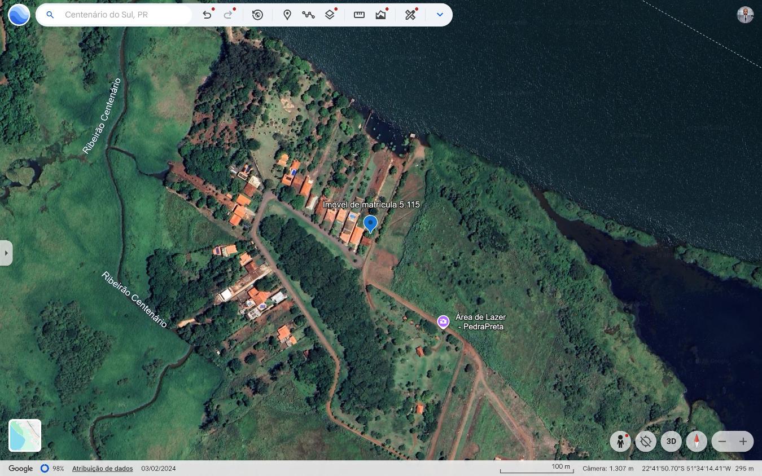
Task: Click the Atribuição de dados link
Action: click(x=102, y=468)
